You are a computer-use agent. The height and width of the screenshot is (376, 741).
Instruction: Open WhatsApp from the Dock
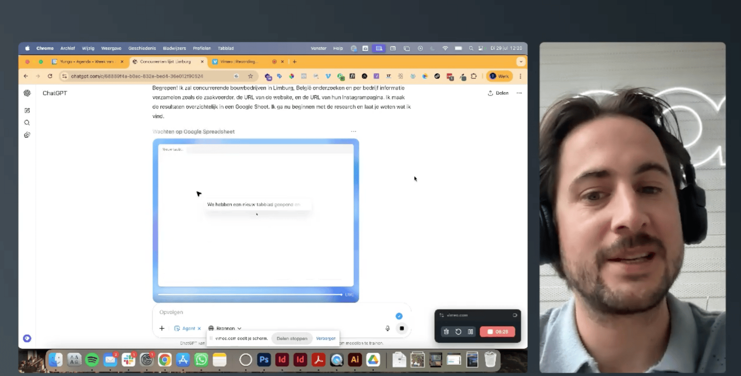coord(201,360)
